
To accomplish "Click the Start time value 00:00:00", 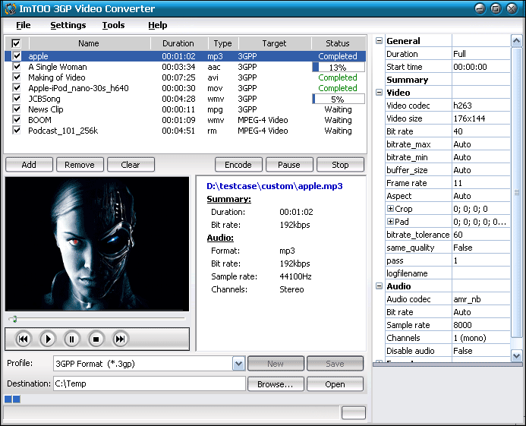I will click(x=470, y=67).
